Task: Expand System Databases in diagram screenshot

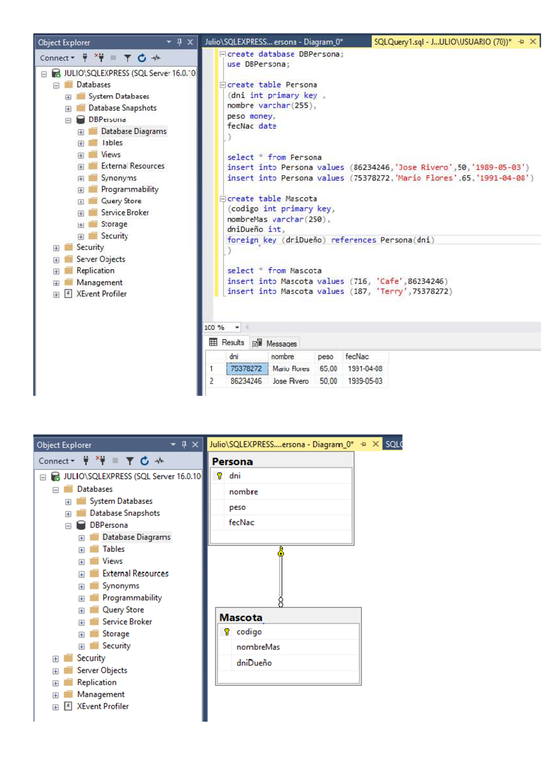Action: (x=68, y=502)
